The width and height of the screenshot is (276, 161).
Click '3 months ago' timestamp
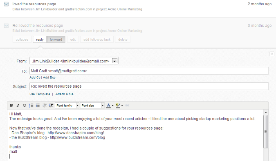(260, 26)
